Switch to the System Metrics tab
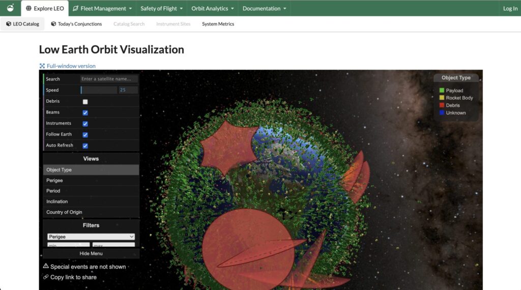The height and width of the screenshot is (290, 521). (x=218, y=24)
